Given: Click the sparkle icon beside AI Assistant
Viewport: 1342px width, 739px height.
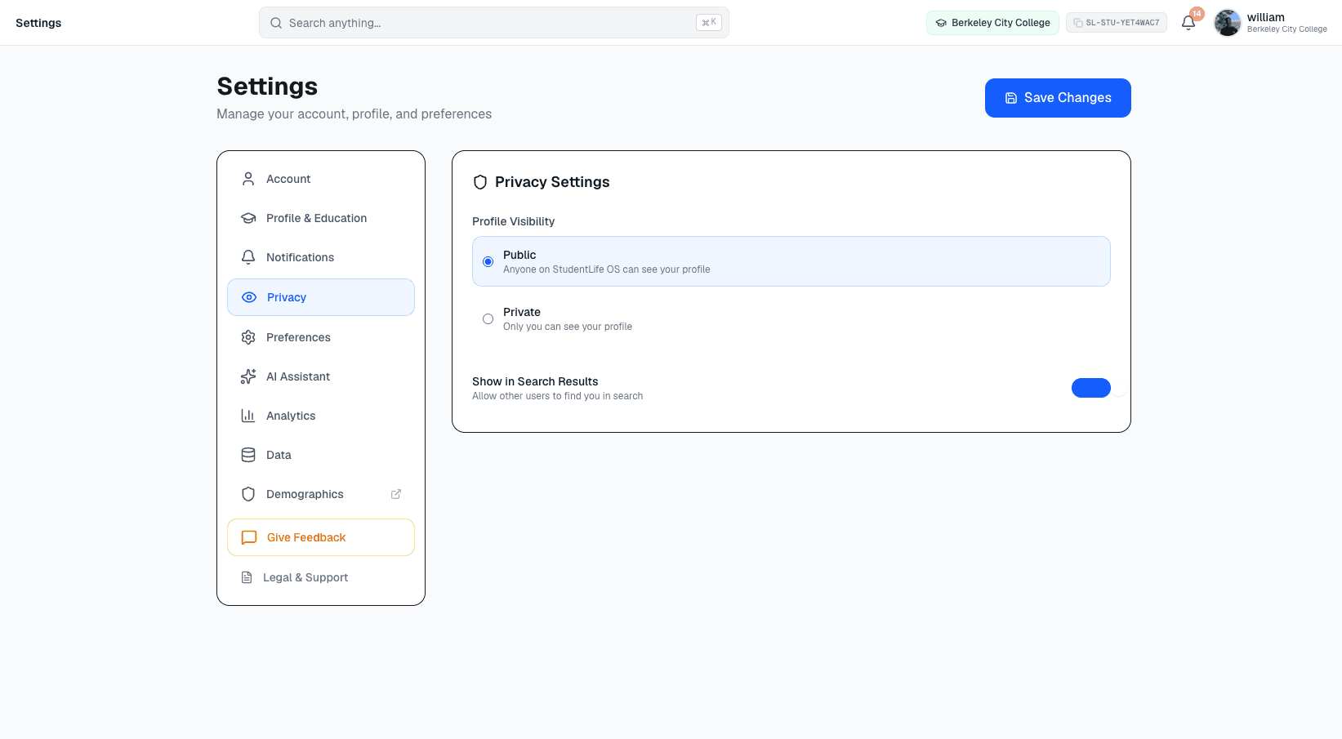Looking at the screenshot, I should (248, 376).
